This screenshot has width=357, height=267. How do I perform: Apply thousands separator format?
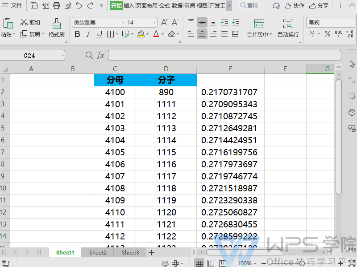coord(339,34)
